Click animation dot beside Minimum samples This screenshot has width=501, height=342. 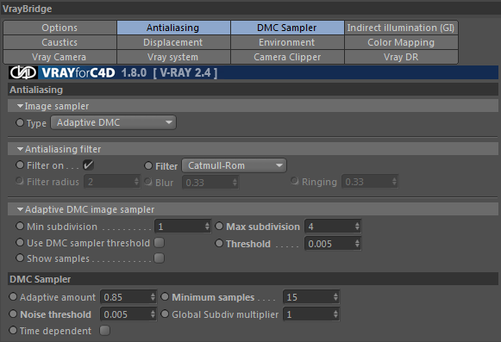[165, 296]
